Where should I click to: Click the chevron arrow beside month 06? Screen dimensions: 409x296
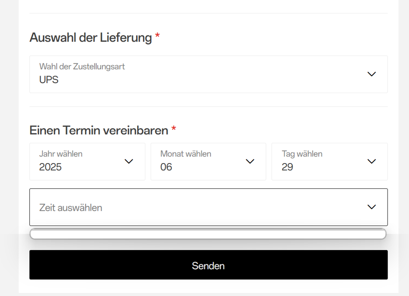pyautogui.click(x=250, y=161)
